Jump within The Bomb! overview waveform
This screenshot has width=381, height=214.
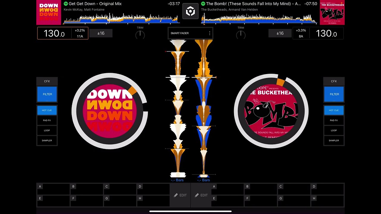[259, 18]
